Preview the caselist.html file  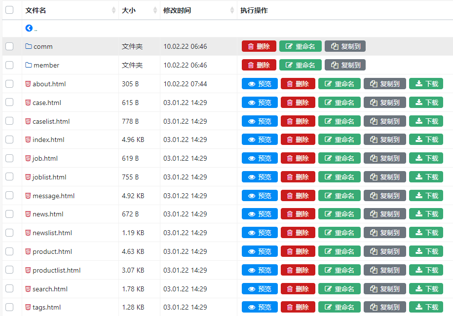point(260,121)
